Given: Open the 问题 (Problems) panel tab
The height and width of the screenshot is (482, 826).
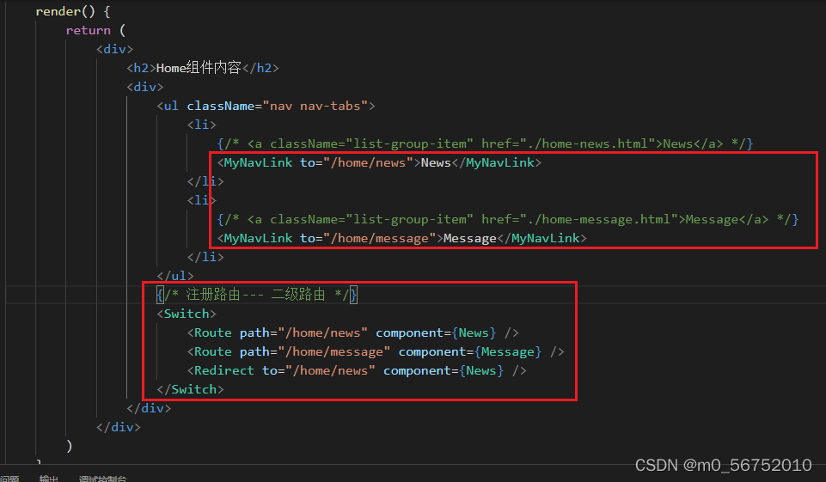Looking at the screenshot, I should pos(9,479).
